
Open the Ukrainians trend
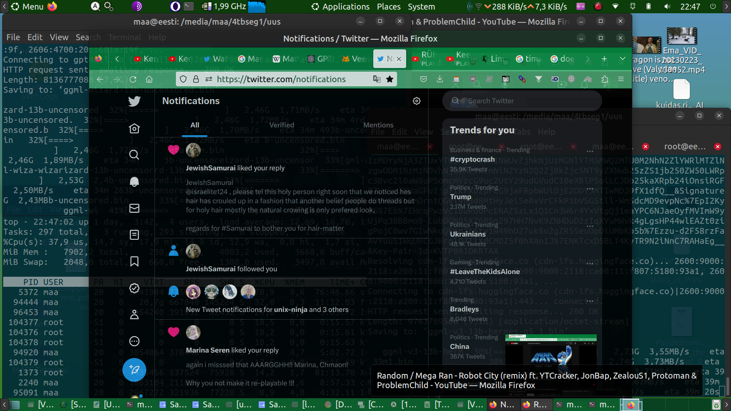(x=468, y=234)
